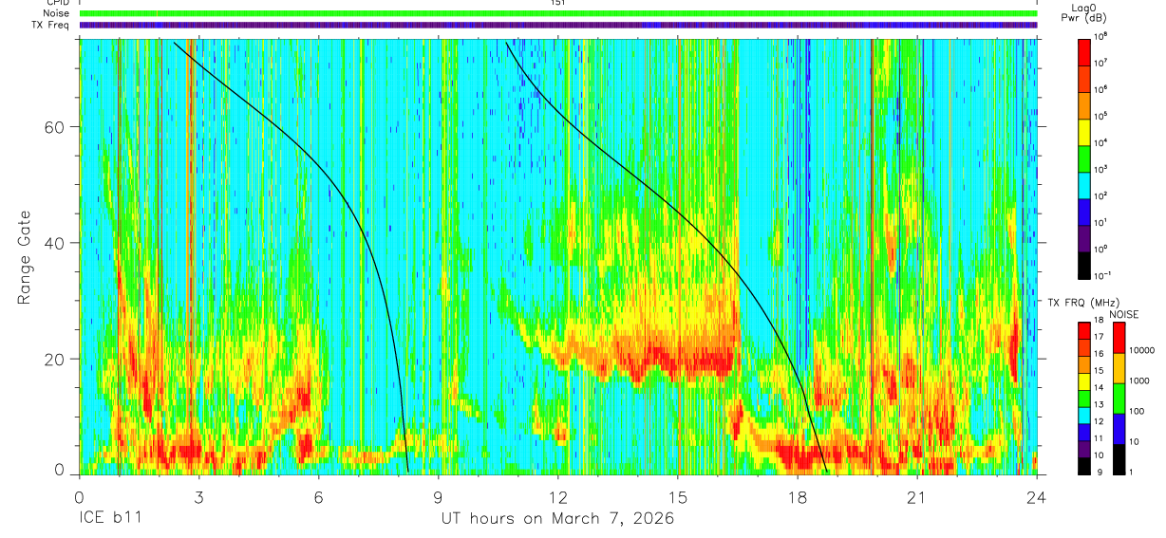Click the orange segment of the NOISE colorbar
This screenshot has width=1166, height=538.
[1120, 368]
